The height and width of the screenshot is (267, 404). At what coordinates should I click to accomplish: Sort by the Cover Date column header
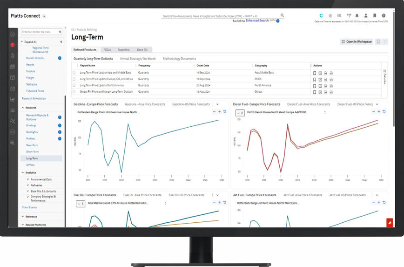[x=203, y=66]
